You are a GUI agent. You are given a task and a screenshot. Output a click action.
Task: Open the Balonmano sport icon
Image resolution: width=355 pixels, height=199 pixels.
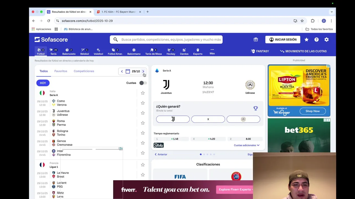click(x=134, y=51)
